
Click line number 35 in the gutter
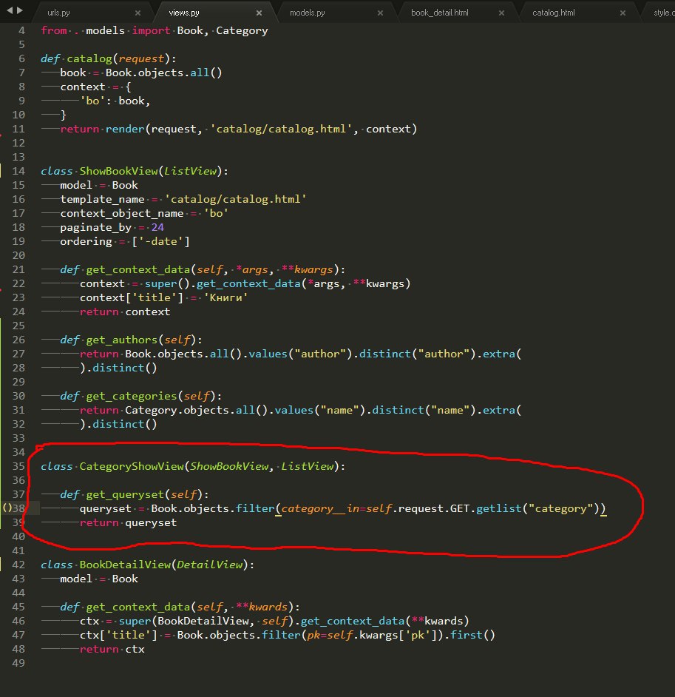18,466
